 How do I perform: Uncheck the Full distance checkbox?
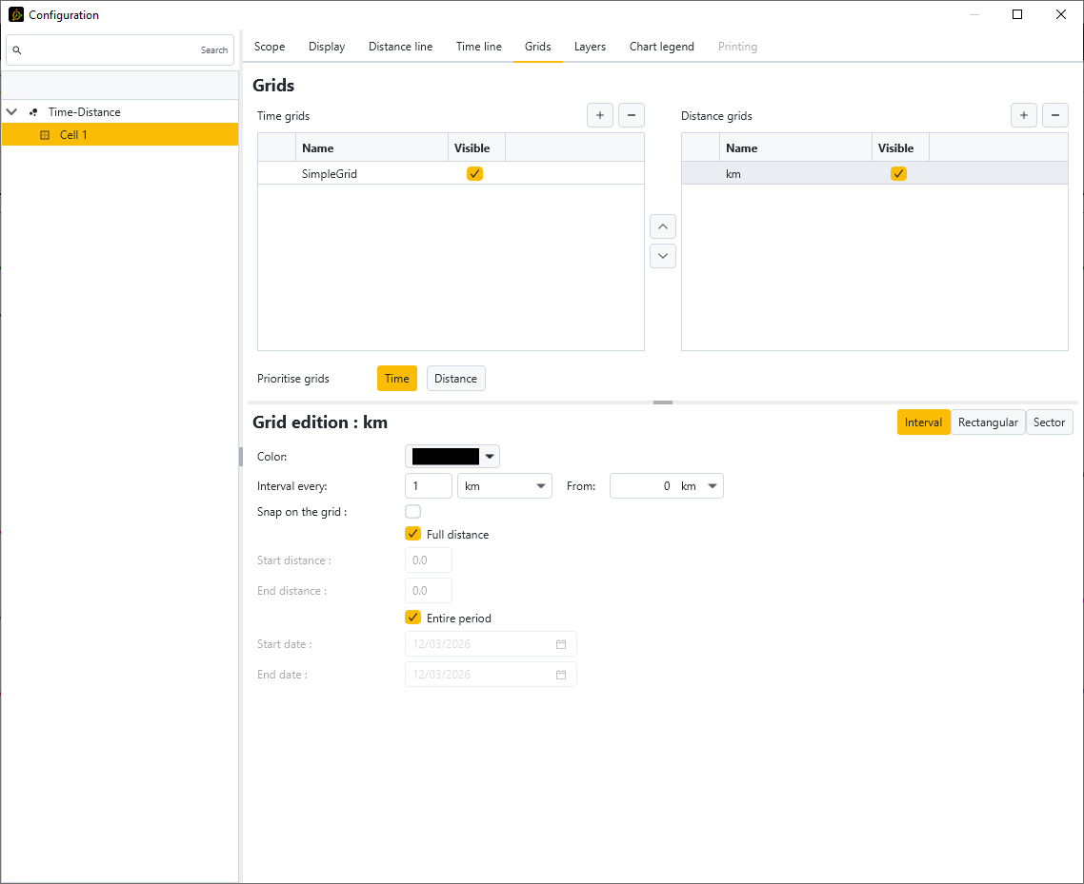point(413,535)
